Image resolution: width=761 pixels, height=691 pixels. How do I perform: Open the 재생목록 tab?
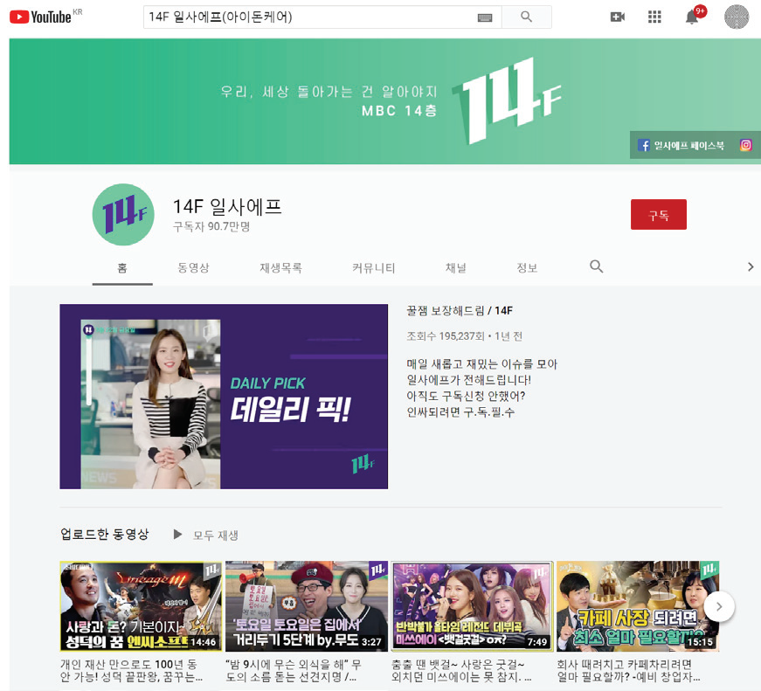tap(280, 267)
